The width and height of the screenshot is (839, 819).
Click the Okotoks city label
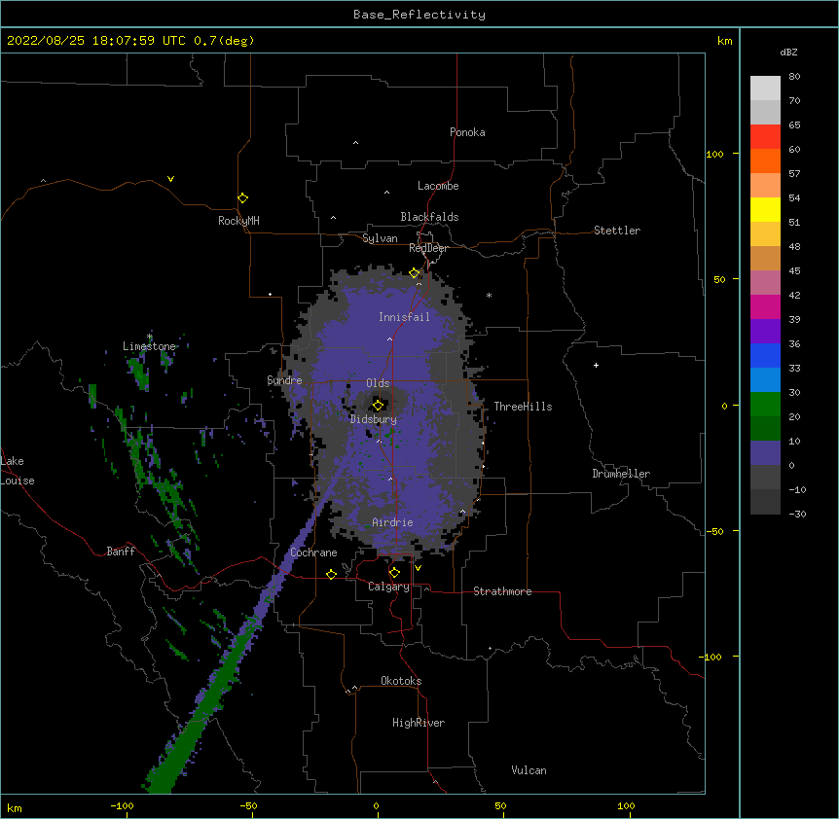click(401, 681)
